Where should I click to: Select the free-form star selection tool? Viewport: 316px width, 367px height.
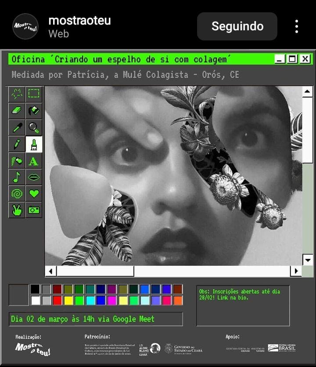17,94
